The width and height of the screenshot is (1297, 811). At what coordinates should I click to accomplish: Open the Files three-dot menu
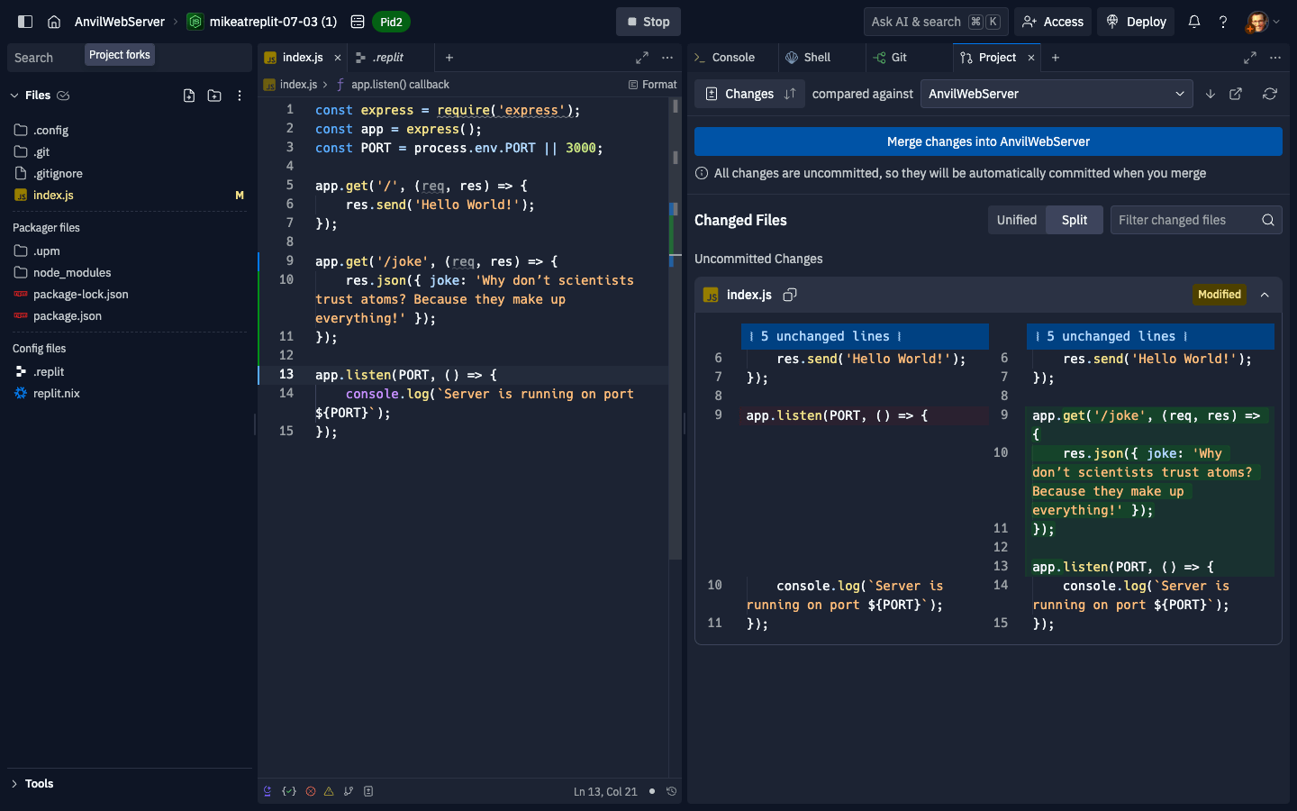click(240, 96)
